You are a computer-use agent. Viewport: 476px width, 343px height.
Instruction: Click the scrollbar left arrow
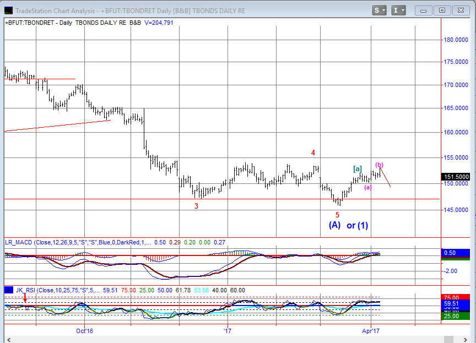pos(9,340)
